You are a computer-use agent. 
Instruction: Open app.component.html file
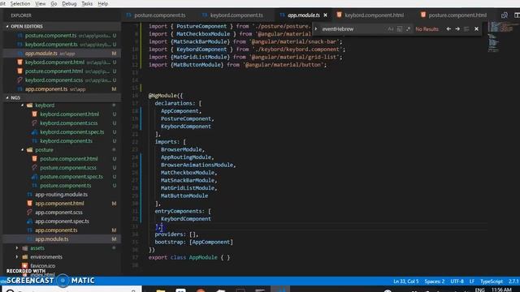[x=59, y=204]
